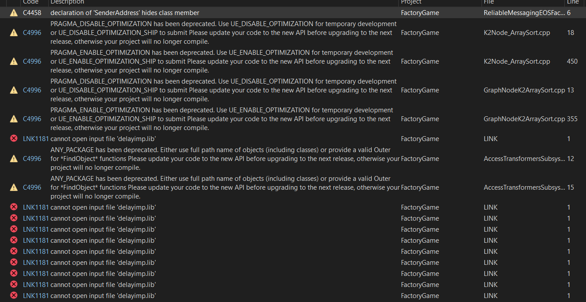Image resolution: width=586 pixels, height=302 pixels.
Task: Sort entries by the File column header
Action: point(488,3)
